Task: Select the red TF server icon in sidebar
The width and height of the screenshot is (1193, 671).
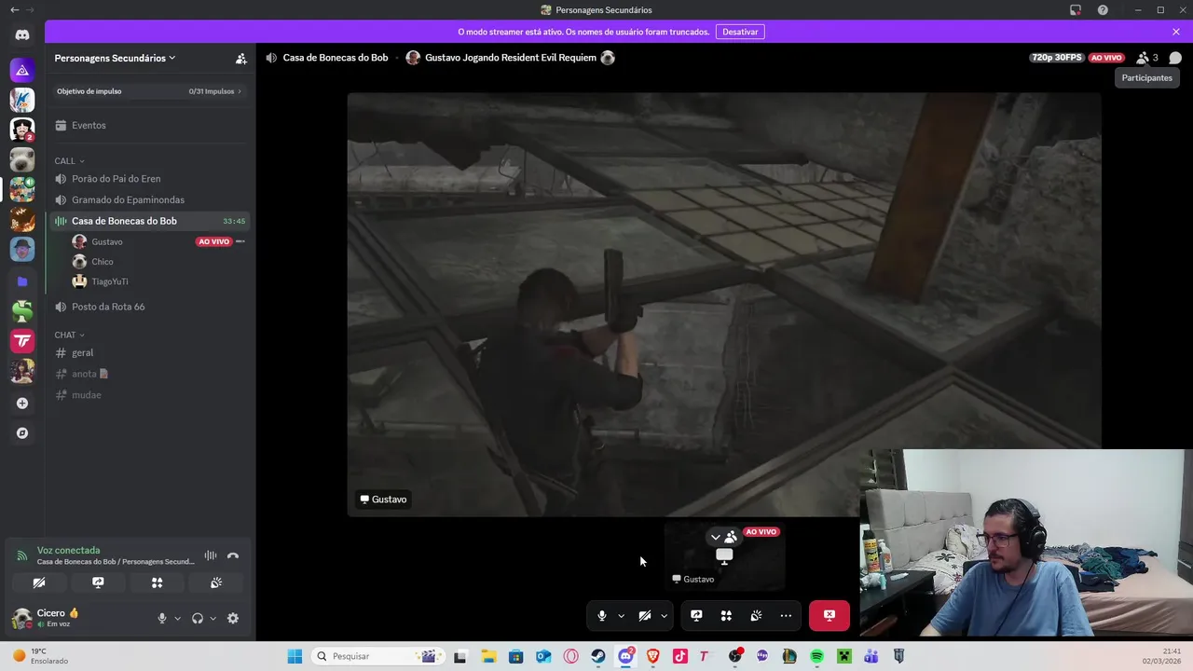Action: pyautogui.click(x=22, y=341)
